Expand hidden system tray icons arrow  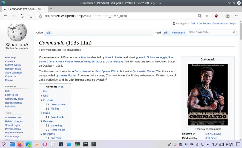[x=208, y=144]
